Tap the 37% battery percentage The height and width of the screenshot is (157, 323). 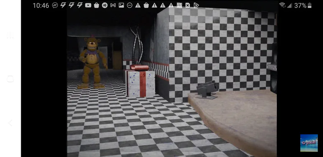point(300,6)
